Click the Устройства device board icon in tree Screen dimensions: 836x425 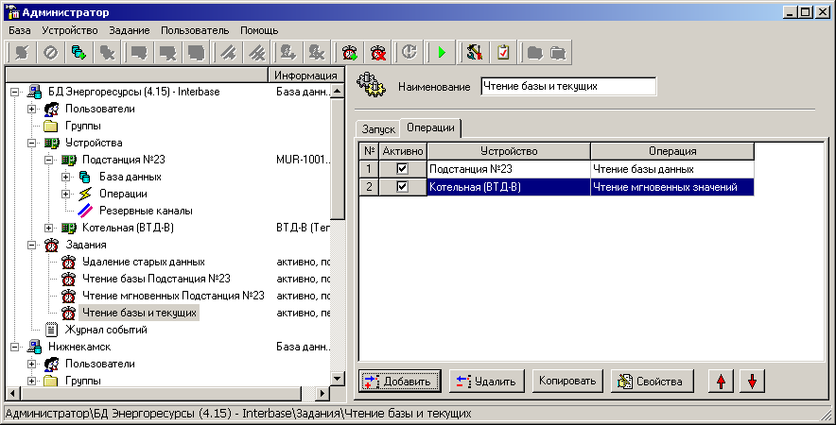coord(52,143)
